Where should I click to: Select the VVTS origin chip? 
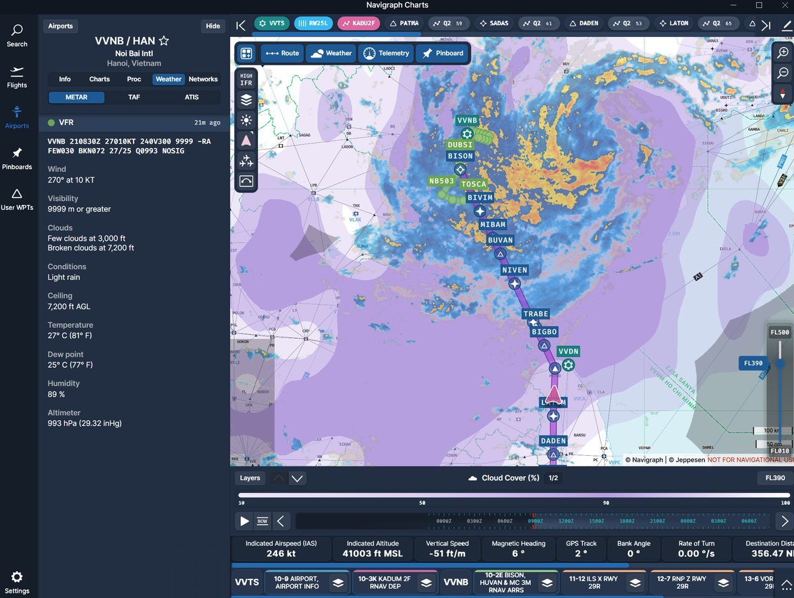[272, 24]
